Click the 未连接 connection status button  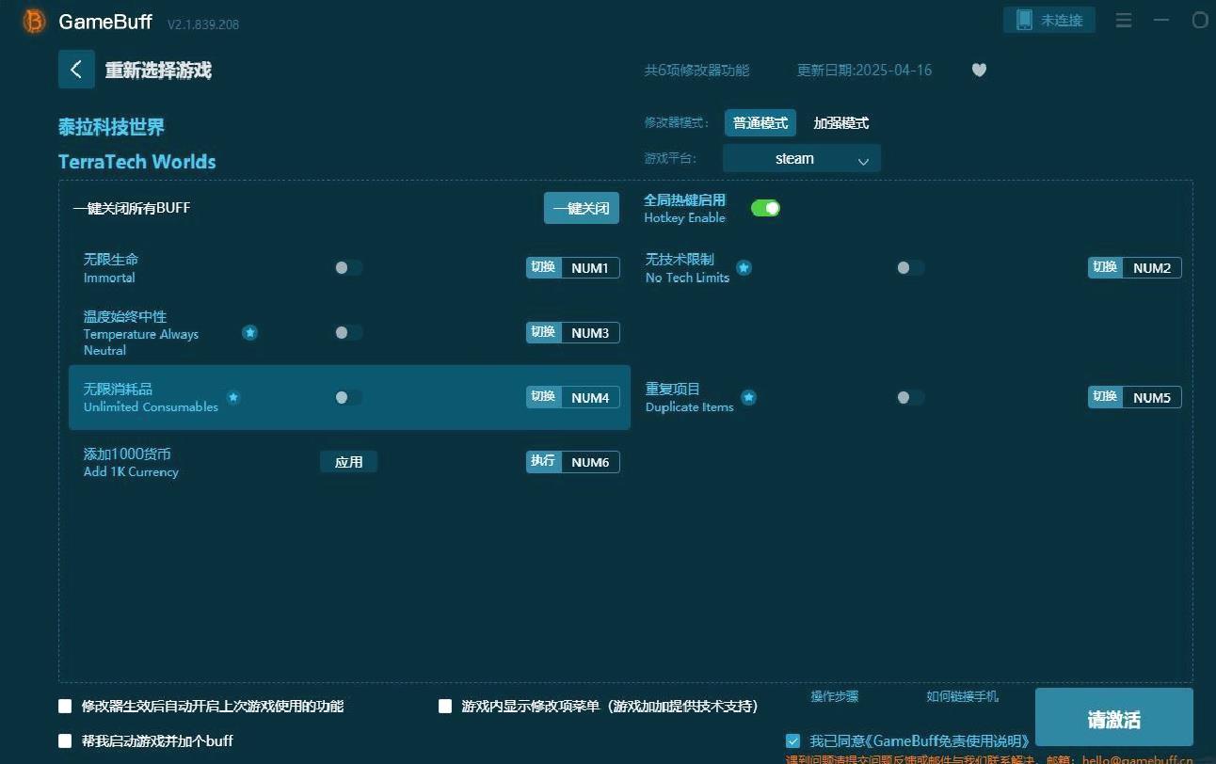[1049, 20]
